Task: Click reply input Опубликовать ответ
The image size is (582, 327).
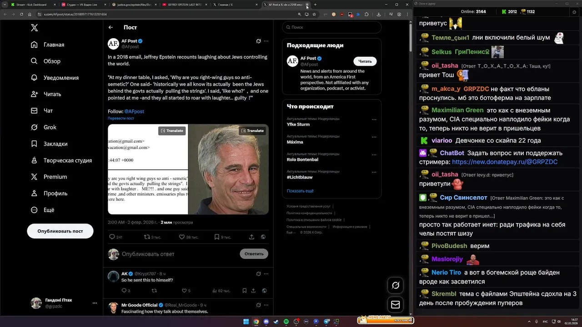Action: point(177,254)
